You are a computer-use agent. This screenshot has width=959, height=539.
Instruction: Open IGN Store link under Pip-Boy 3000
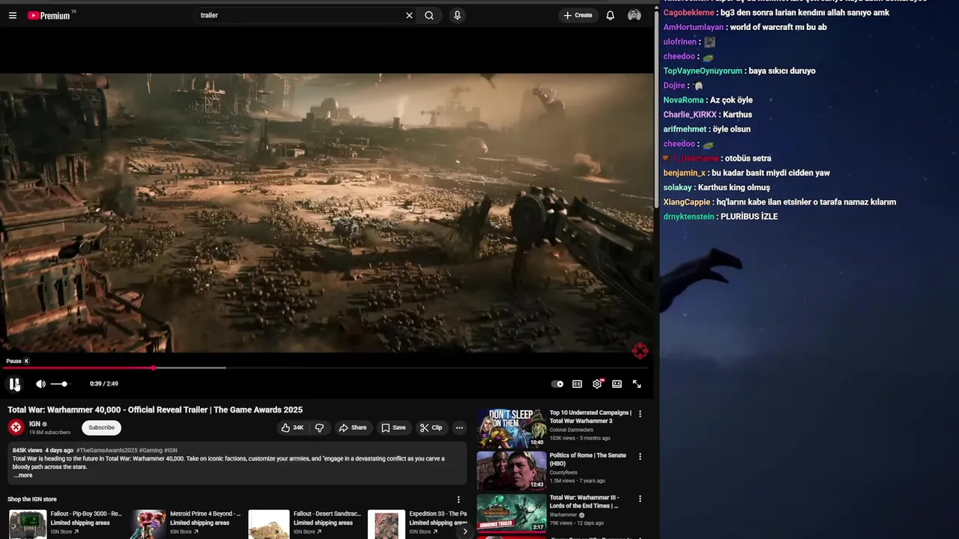[64, 532]
